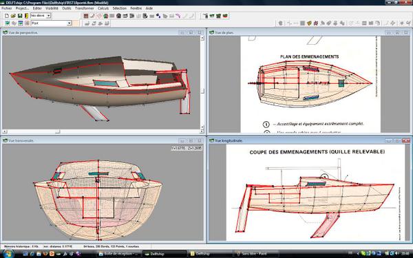Click the blue striped layer icon on Pont row

(21, 23)
